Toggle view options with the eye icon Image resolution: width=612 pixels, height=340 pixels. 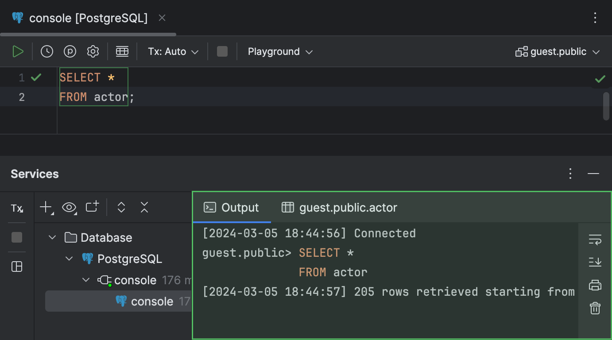pos(69,207)
